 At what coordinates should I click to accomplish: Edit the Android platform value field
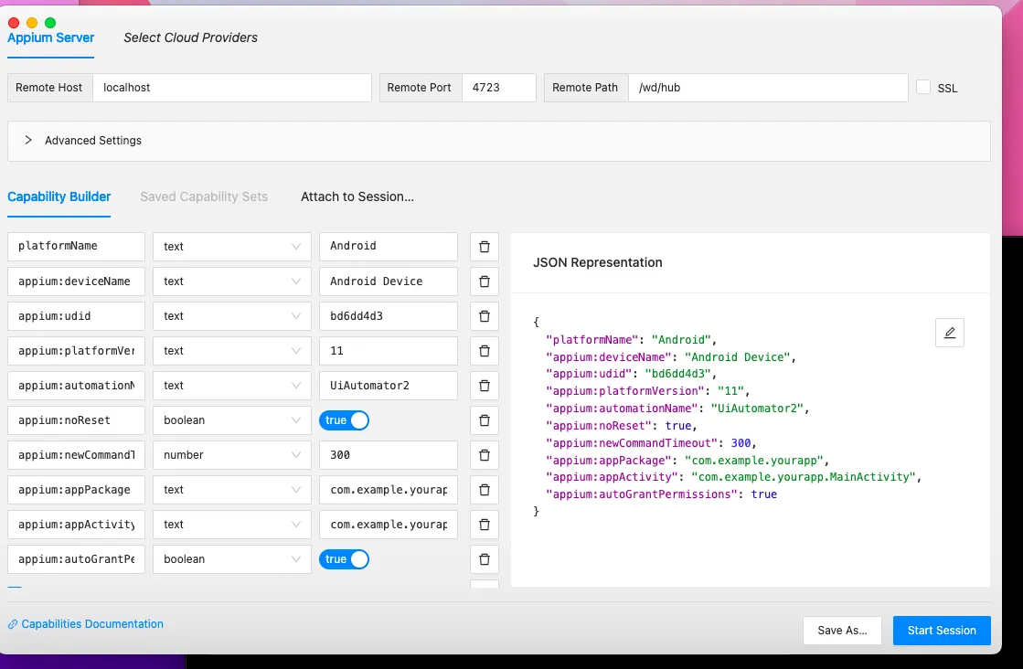point(389,247)
